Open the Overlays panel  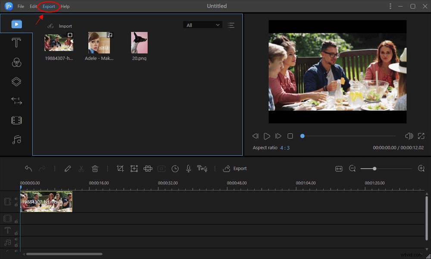16,81
